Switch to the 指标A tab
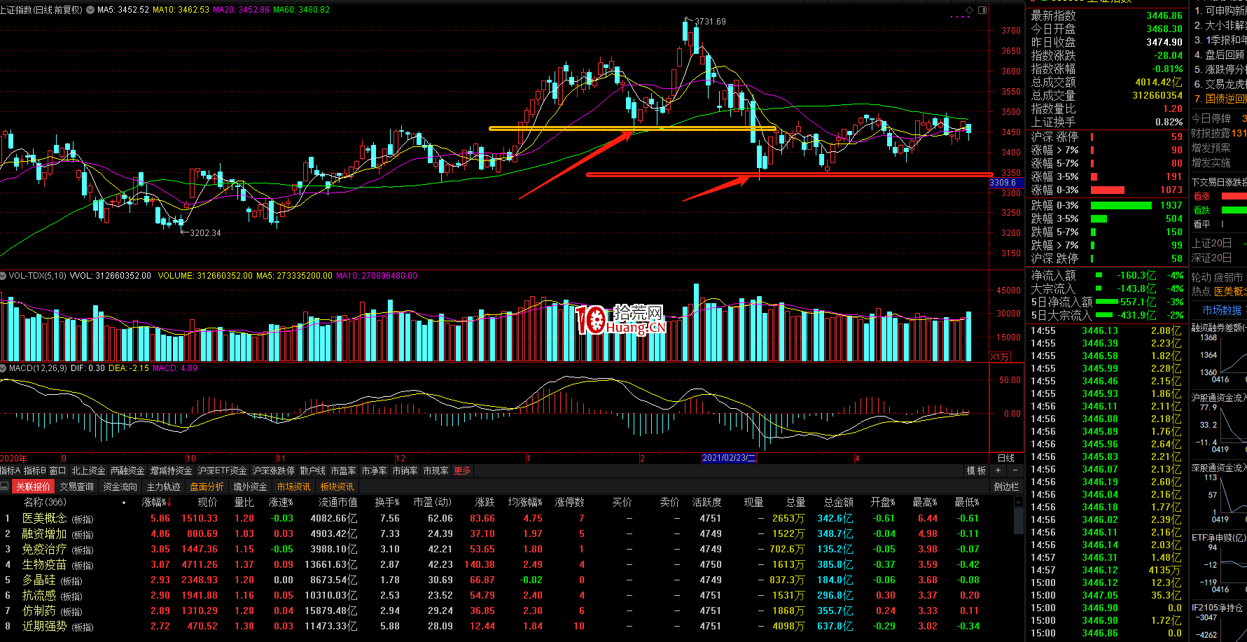Screen dimensions: 1247x642 (x=11, y=470)
